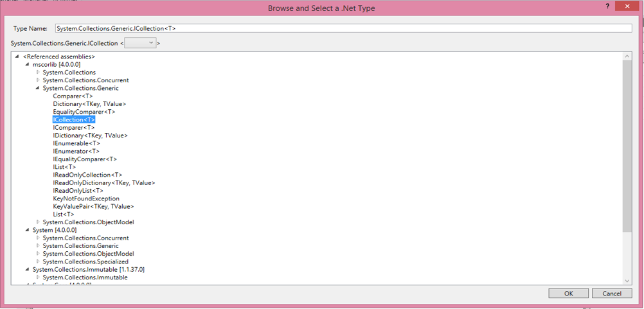This screenshot has width=644, height=309.
Task: Select KeyNotFoundException type
Action: click(86, 199)
